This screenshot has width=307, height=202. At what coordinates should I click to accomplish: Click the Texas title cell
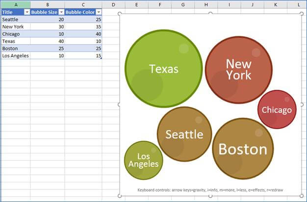[x=16, y=41]
